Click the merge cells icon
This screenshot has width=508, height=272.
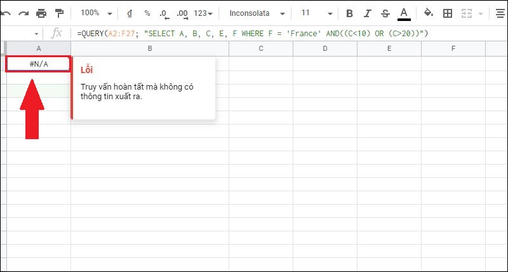[x=466, y=13]
